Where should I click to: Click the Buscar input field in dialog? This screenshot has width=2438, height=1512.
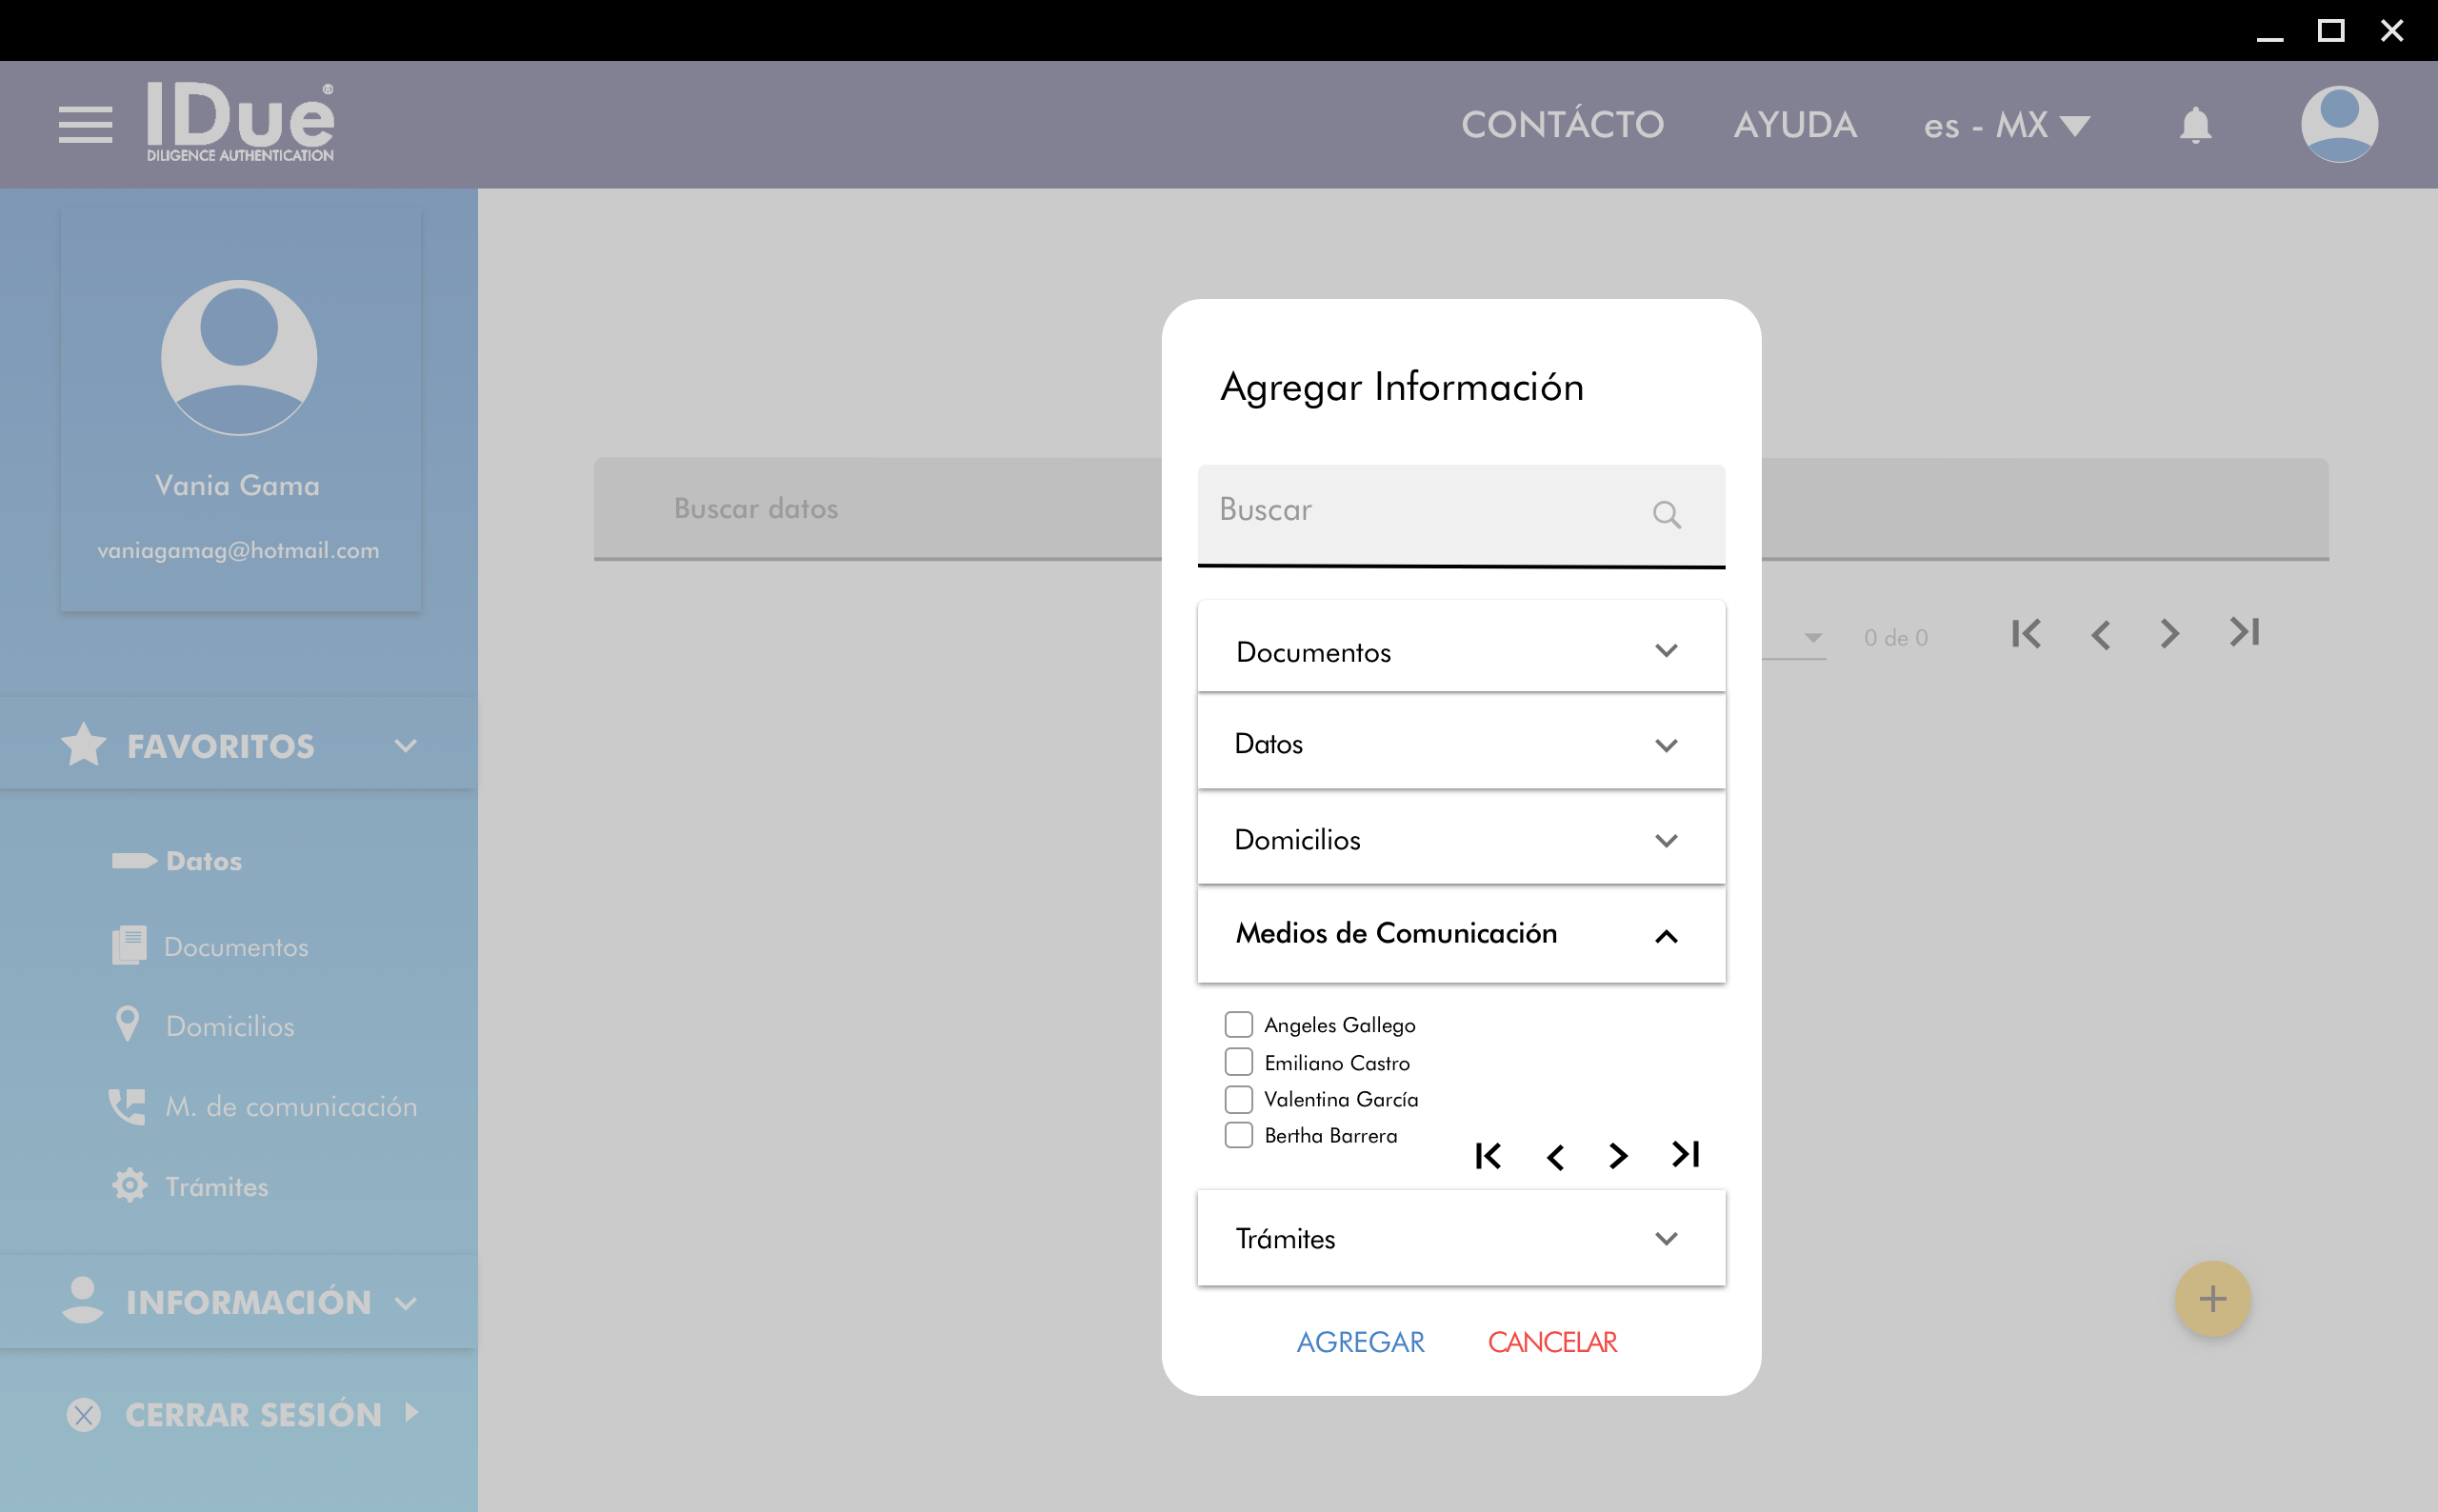[x=1420, y=511]
